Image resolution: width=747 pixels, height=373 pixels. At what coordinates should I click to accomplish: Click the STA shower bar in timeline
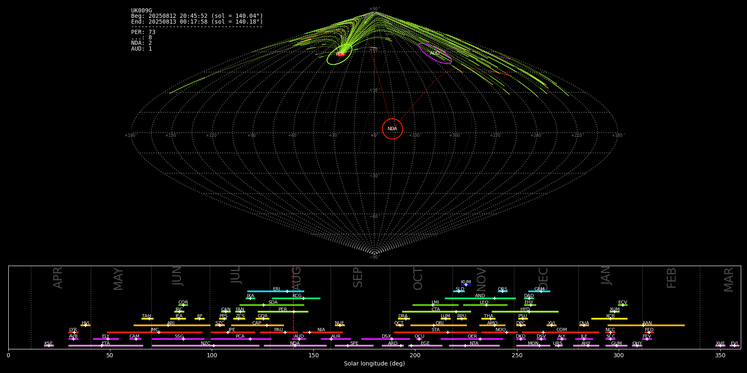point(435,332)
